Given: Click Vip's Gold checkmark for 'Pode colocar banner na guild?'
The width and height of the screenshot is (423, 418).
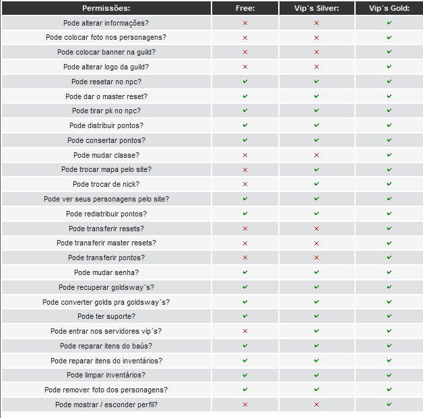Looking at the screenshot, I should (389, 52).
